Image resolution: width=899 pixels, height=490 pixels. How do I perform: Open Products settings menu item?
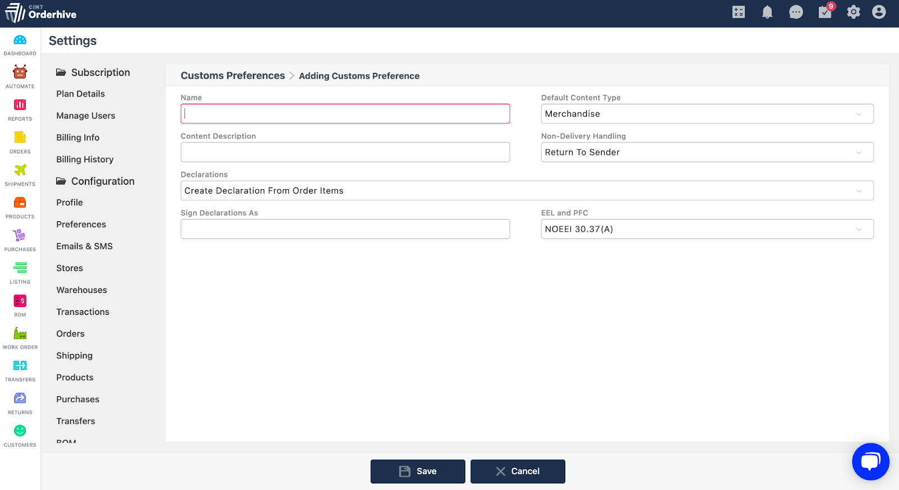pyautogui.click(x=75, y=378)
